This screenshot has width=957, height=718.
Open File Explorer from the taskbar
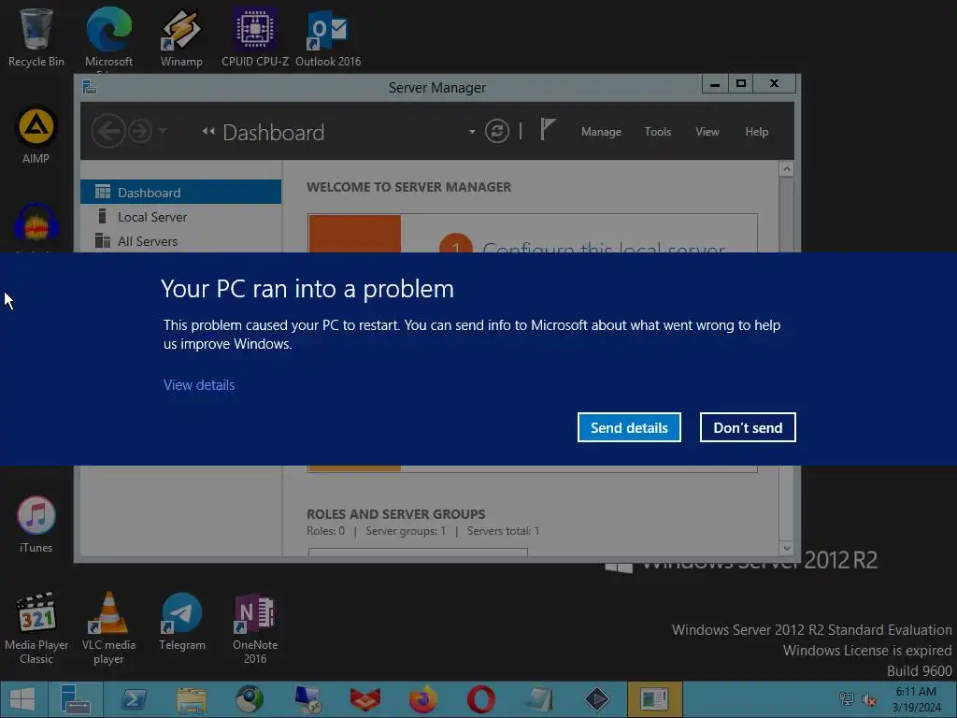pyautogui.click(x=192, y=699)
